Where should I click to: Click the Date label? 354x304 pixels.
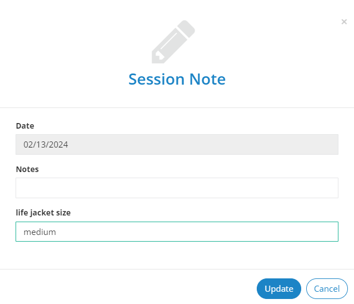click(x=25, y=126)
